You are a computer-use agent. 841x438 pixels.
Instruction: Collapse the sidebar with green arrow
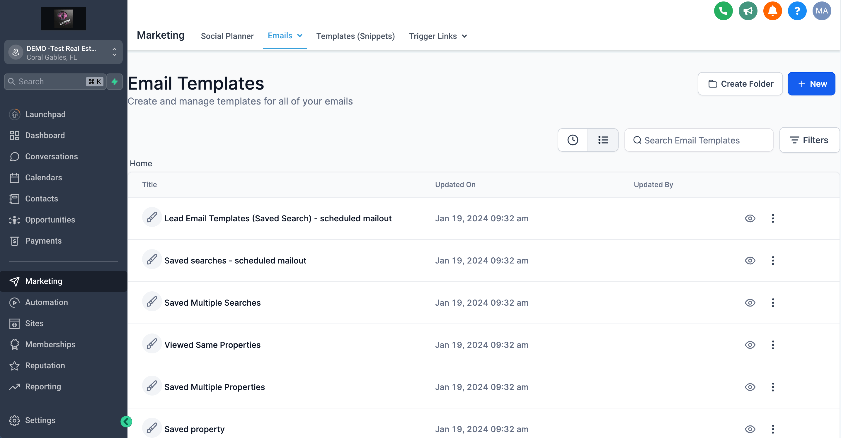pos(126,421)
